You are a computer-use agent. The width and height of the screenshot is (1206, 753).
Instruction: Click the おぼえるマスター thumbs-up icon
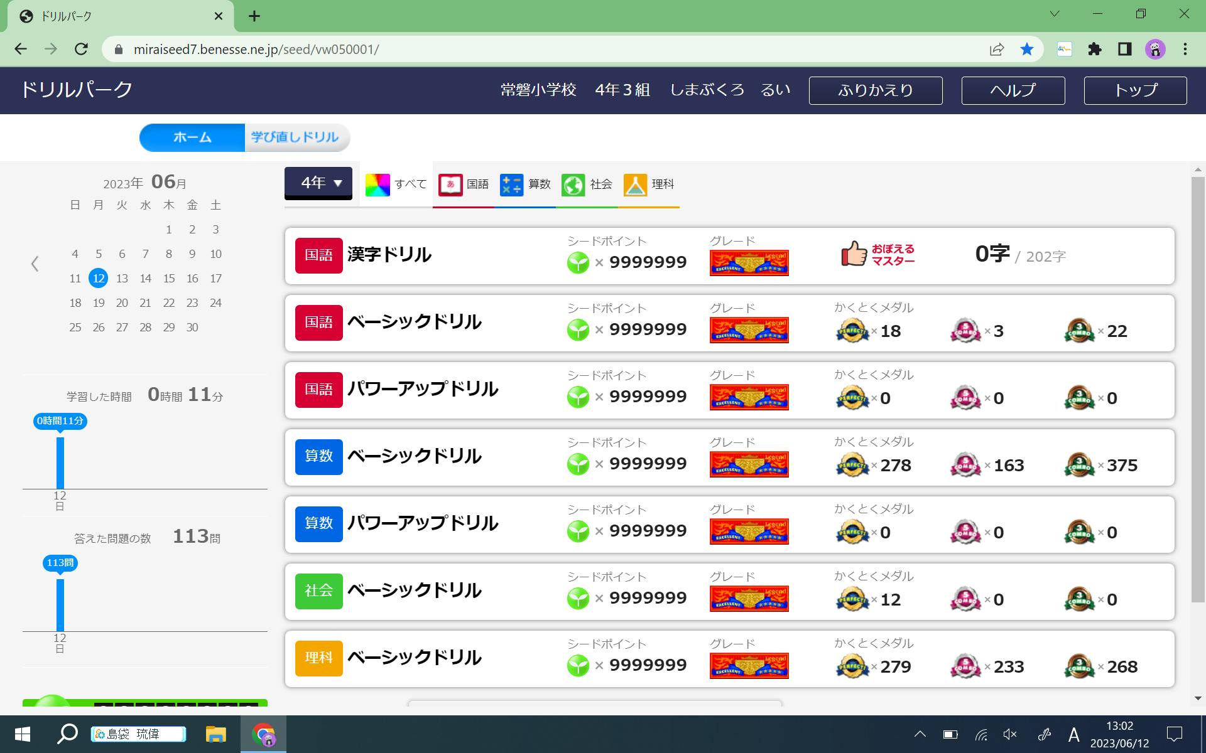click(854, 254)
